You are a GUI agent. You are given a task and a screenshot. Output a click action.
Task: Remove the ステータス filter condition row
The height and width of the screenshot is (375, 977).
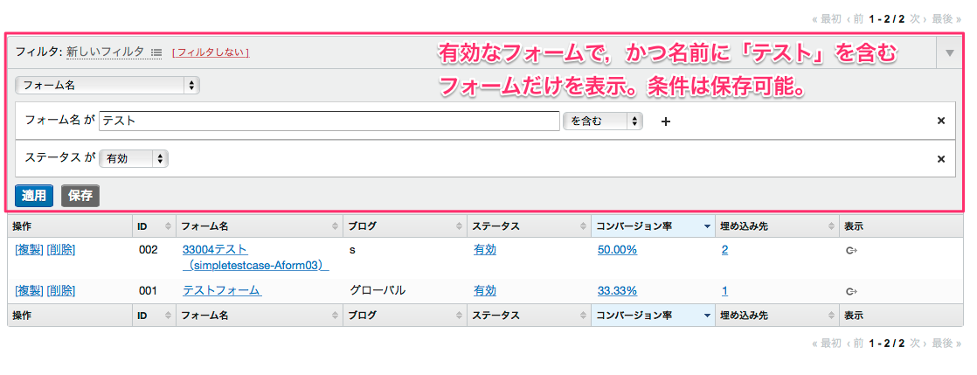940,159
